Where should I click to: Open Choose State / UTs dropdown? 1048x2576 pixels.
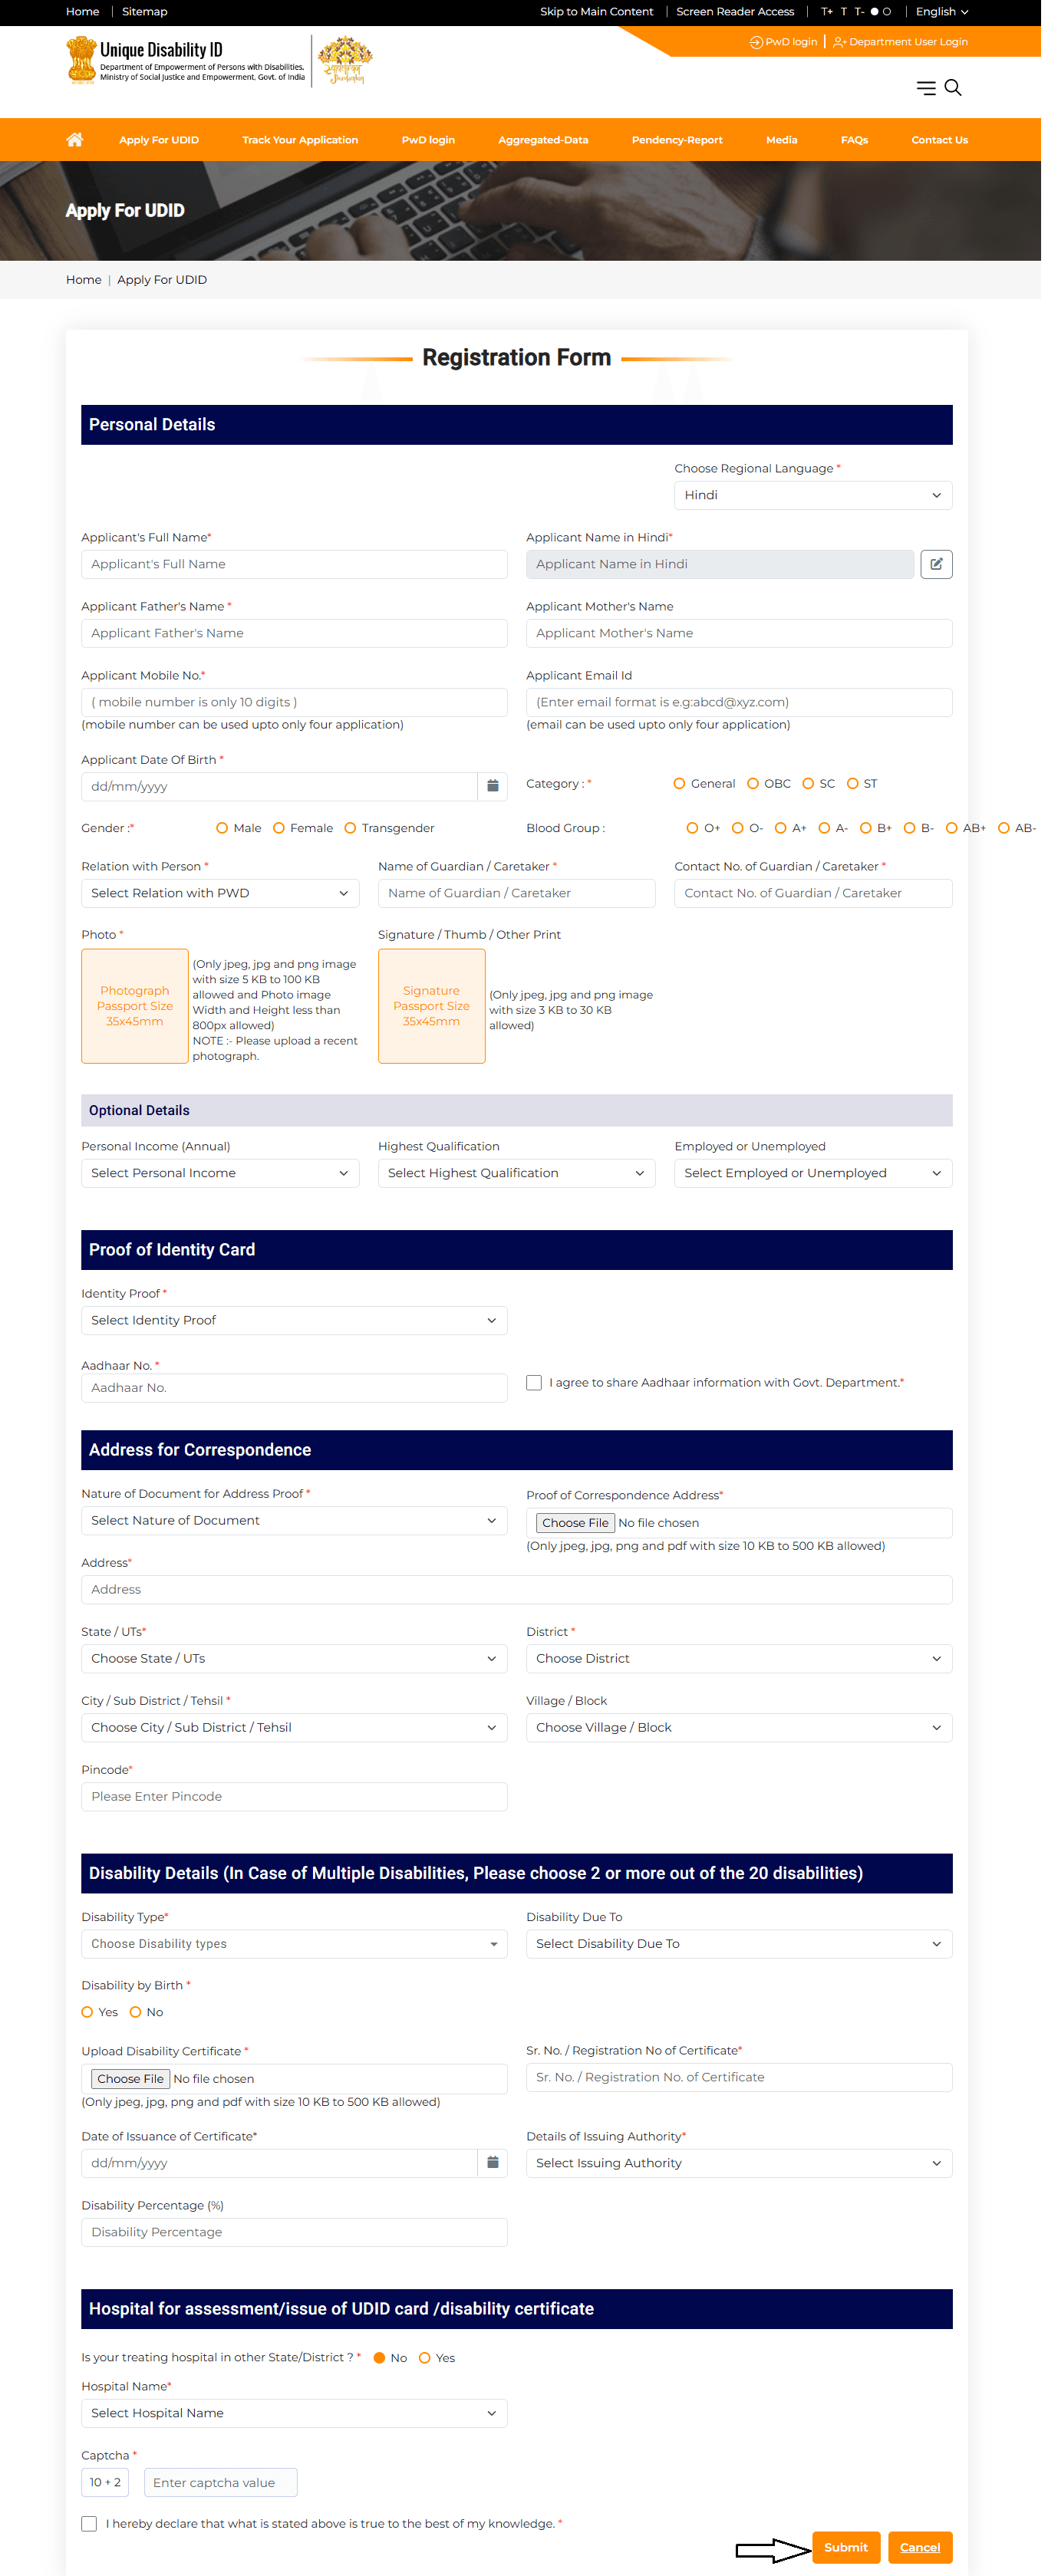click(x=294, y=1658)
